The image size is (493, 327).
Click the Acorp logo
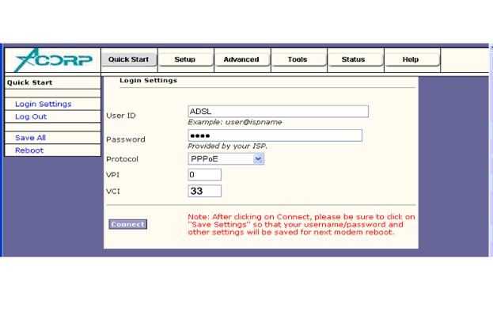tap(52, 60)
